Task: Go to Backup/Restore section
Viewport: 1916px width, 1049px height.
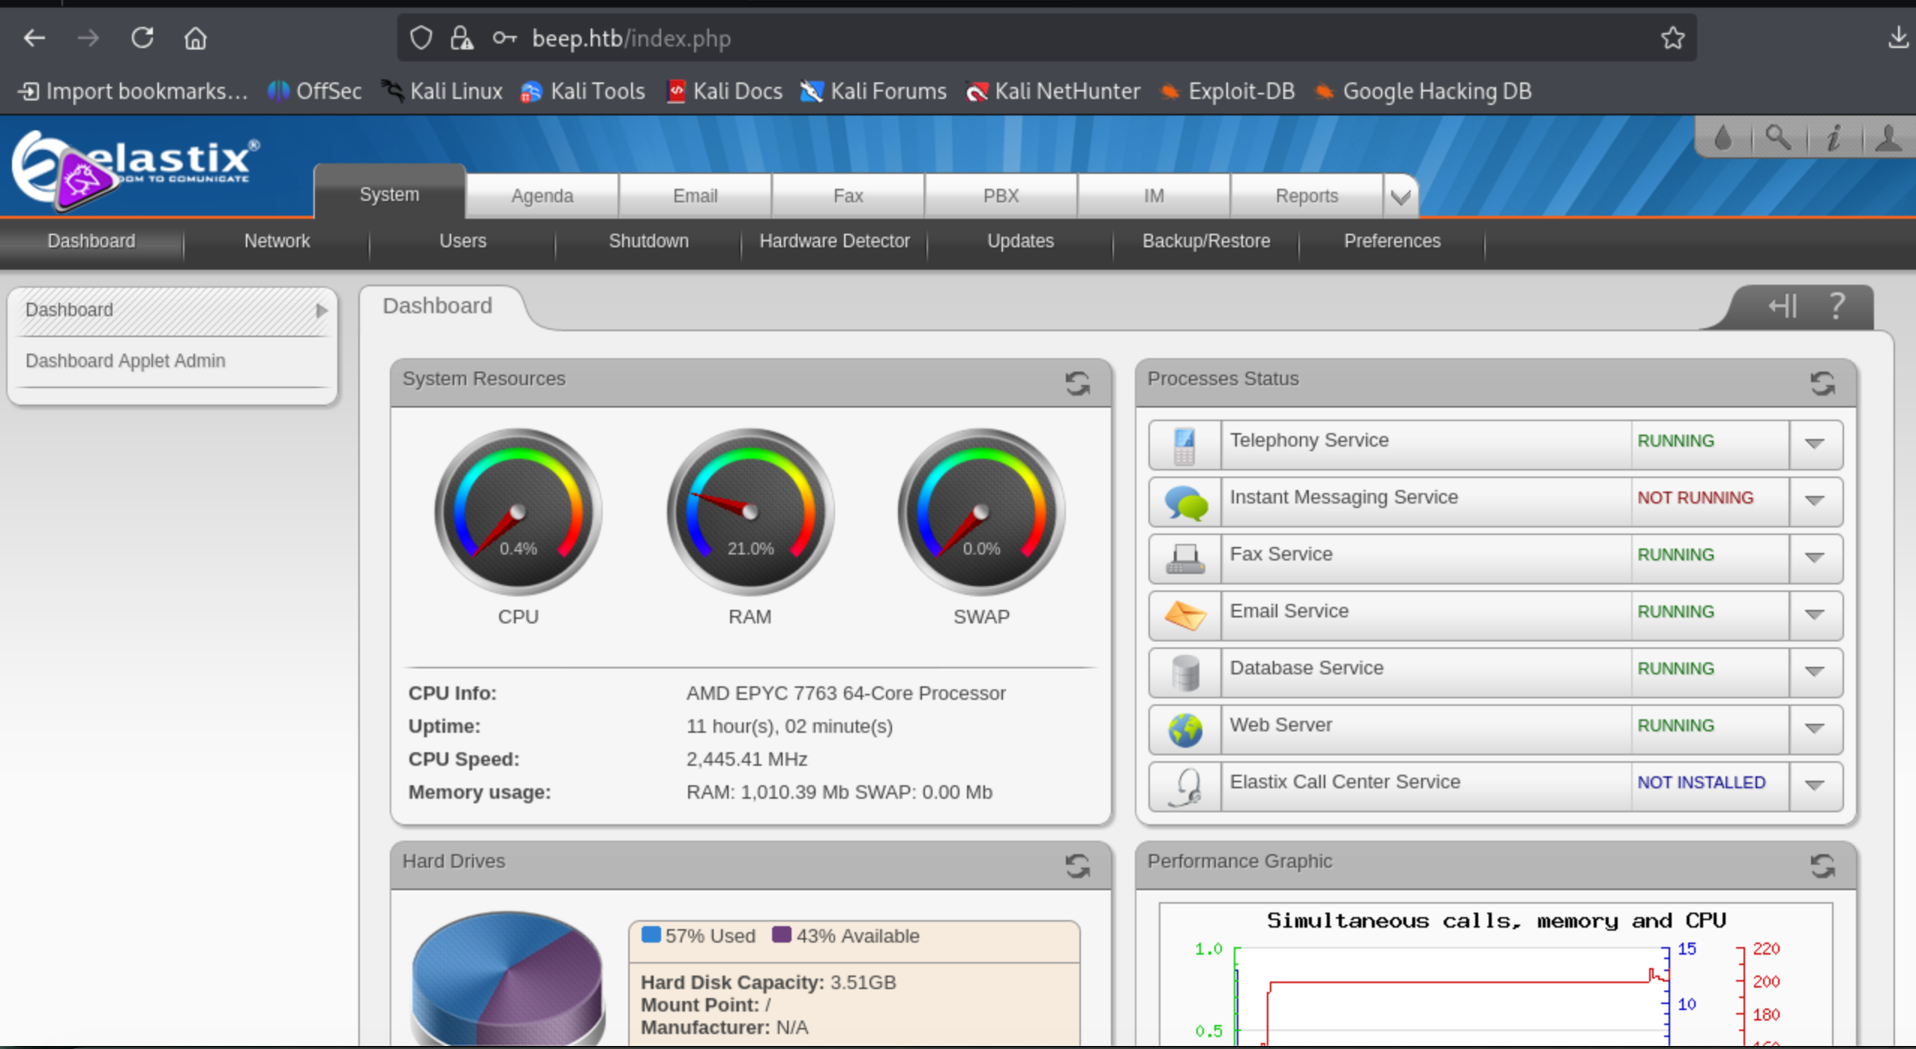Action: pos(1205,241)
